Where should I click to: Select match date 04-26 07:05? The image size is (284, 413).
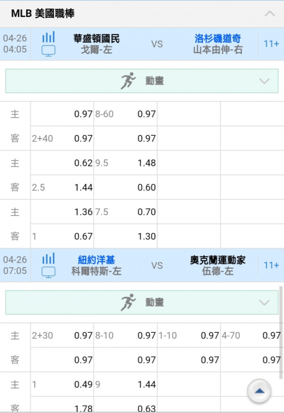tap(15, 265)
